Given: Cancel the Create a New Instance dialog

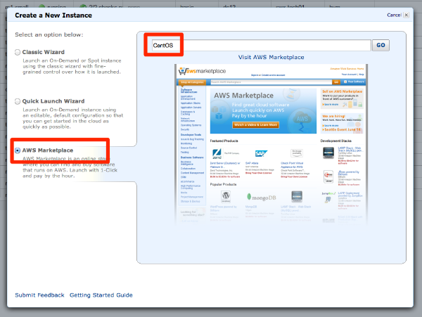Looking at the screenshot, I should (x=394, y=15).
